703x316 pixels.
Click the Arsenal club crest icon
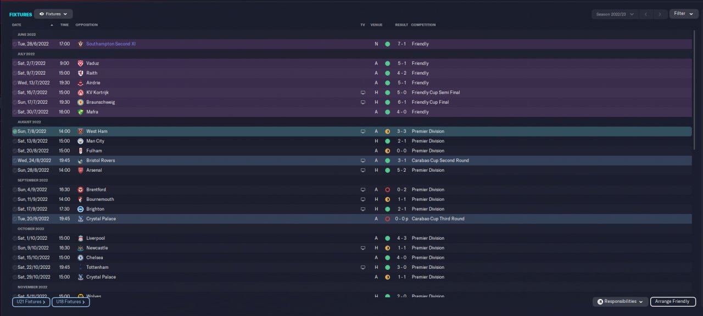80,170
